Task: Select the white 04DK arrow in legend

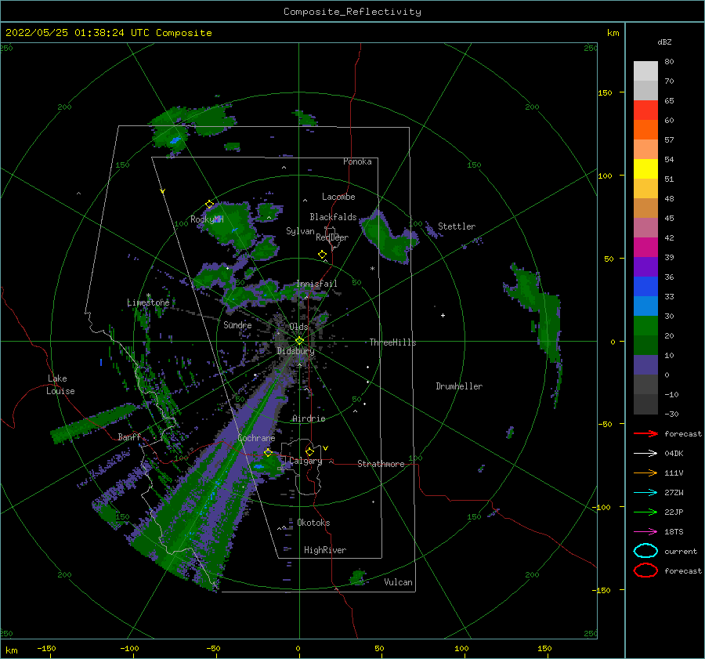Action: 645,453
